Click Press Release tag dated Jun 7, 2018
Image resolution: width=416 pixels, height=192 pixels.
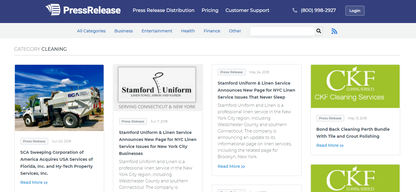(133, 121)
